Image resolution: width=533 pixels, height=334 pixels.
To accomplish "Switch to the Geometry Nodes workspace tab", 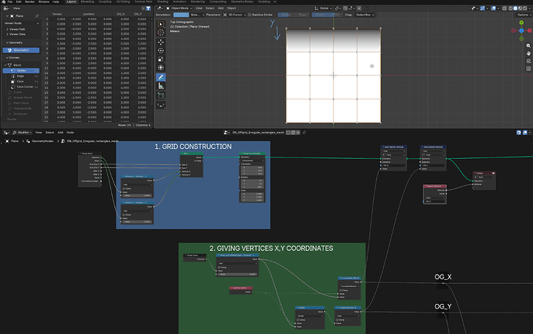I will pyautogui.click(x=242, y=2).
